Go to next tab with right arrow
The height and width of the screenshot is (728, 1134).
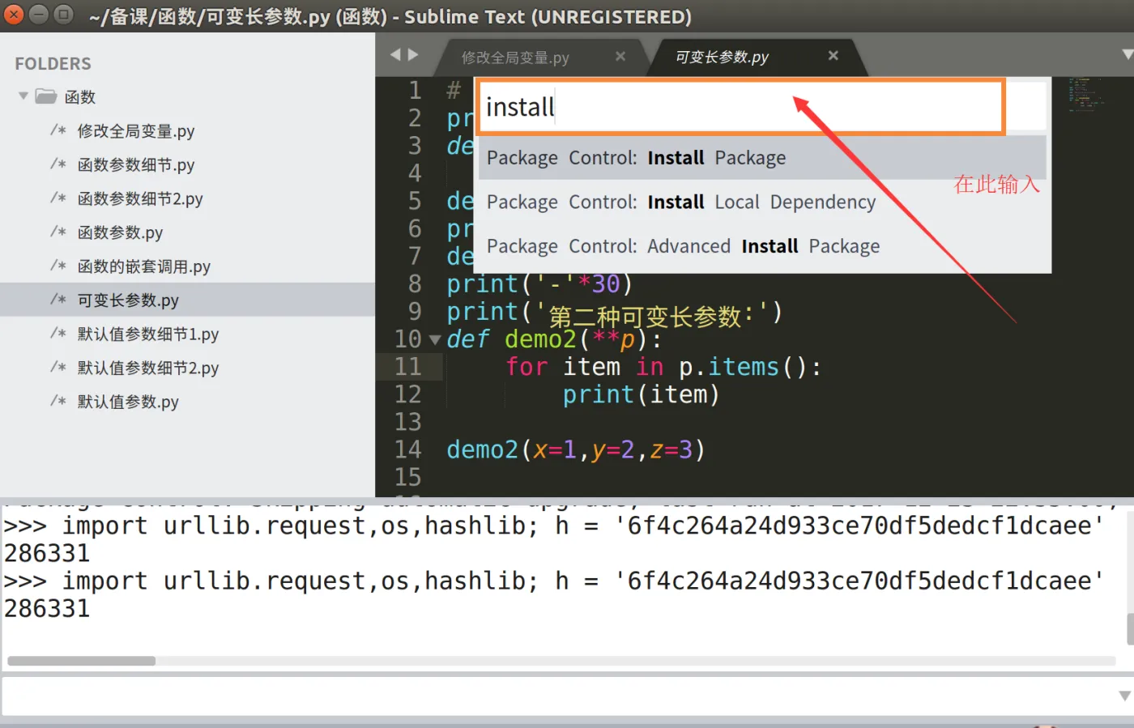[x=413, y=55]
